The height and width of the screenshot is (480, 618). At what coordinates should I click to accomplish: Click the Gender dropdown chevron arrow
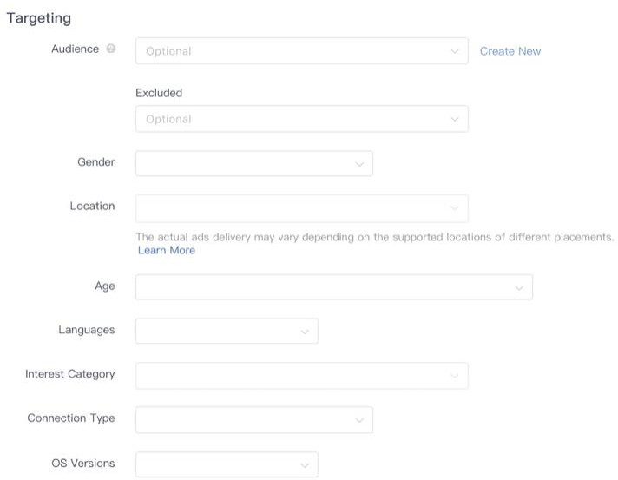[359, 164]
